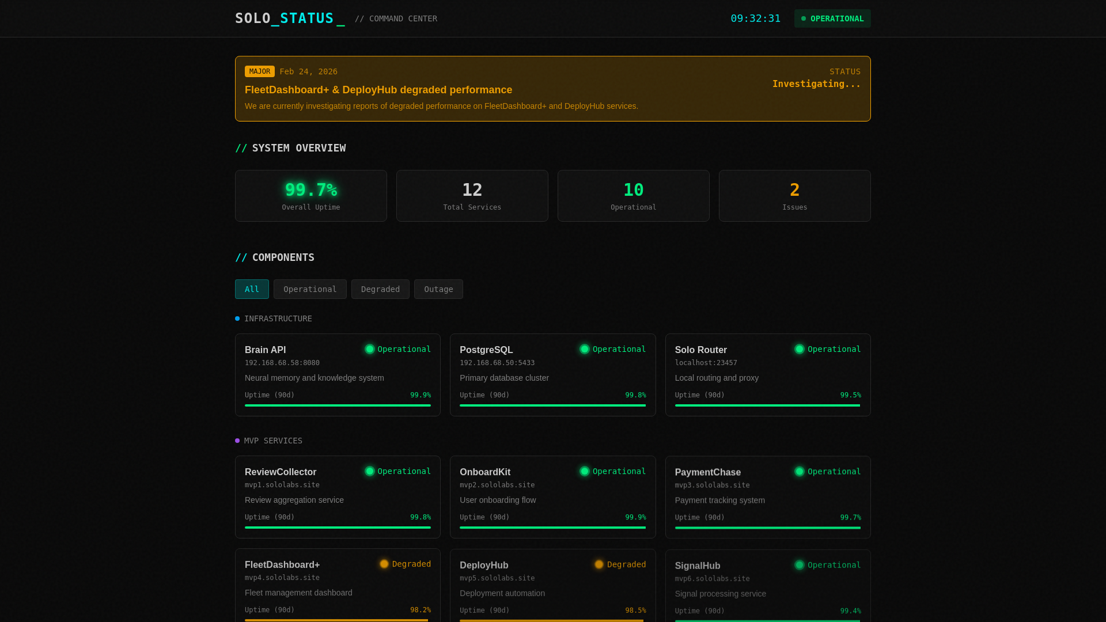Click ReviewCollector green status dot
Viewport: 1106px width, 622px height.
[x=370, y=471]
